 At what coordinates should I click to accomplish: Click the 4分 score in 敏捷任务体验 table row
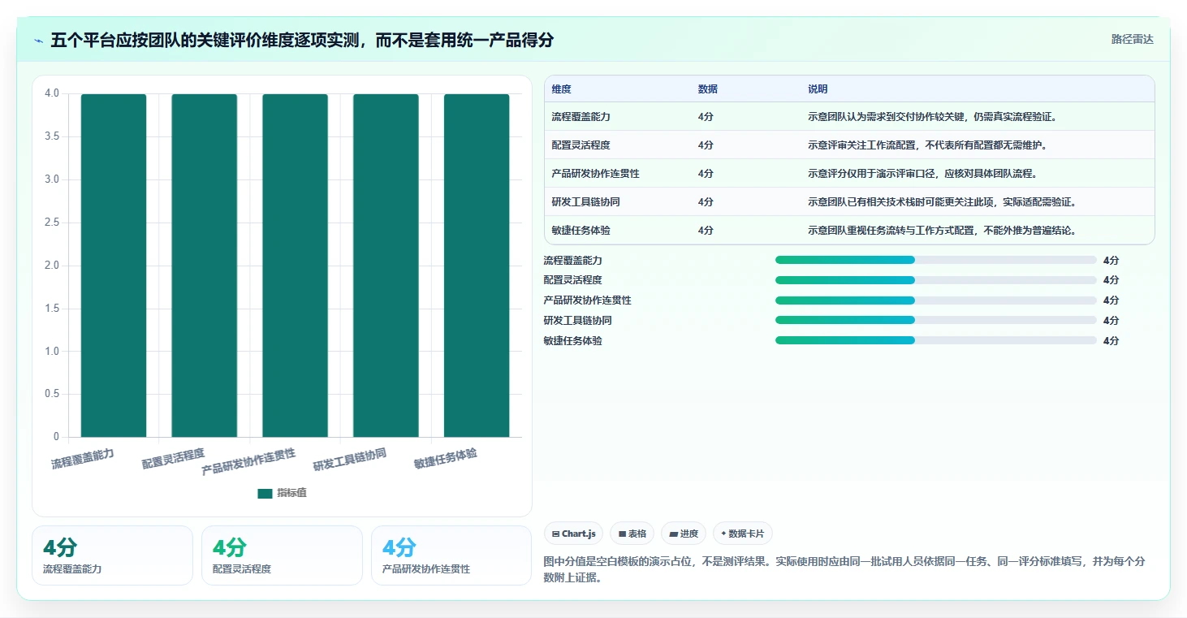[x=706, y=231]
